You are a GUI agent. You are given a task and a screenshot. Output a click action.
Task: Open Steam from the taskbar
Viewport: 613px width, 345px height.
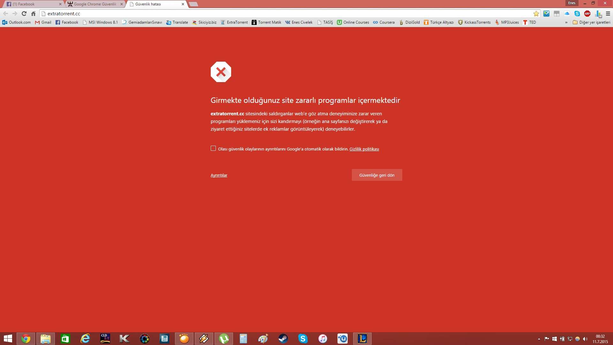click(x=283, y=339)
